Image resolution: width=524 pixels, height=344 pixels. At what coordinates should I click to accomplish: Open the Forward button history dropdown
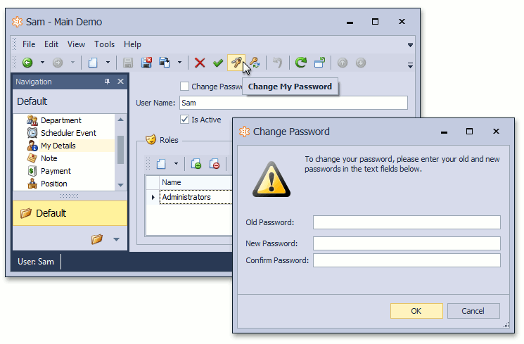(x=72, y=63)
